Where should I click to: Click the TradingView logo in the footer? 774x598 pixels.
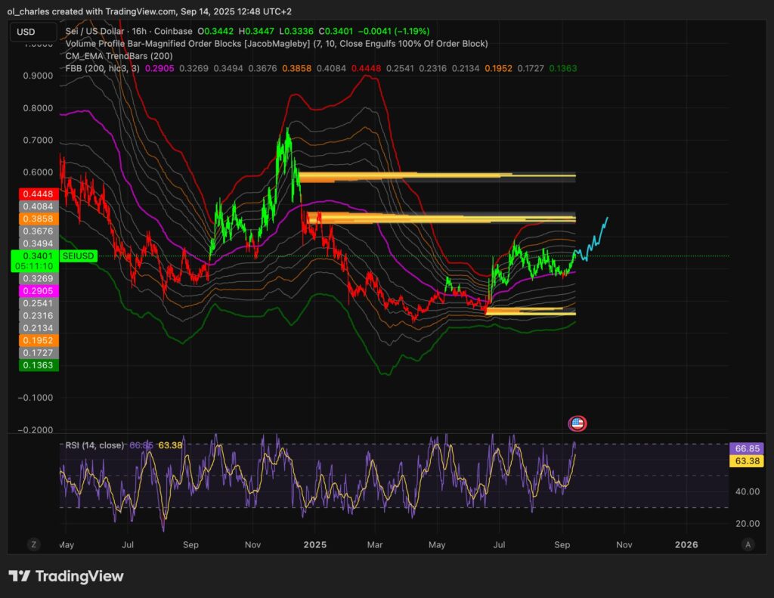(x=66, y=576)
